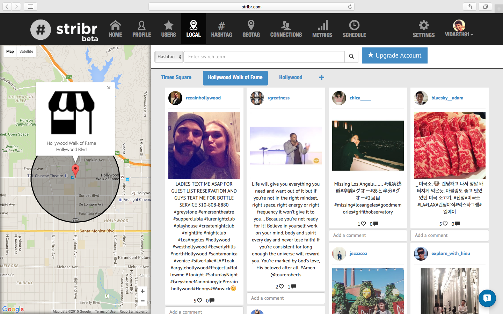
Task: Open rgreatness's profile link
Action: pyautogui.click(x=278, y=98)
